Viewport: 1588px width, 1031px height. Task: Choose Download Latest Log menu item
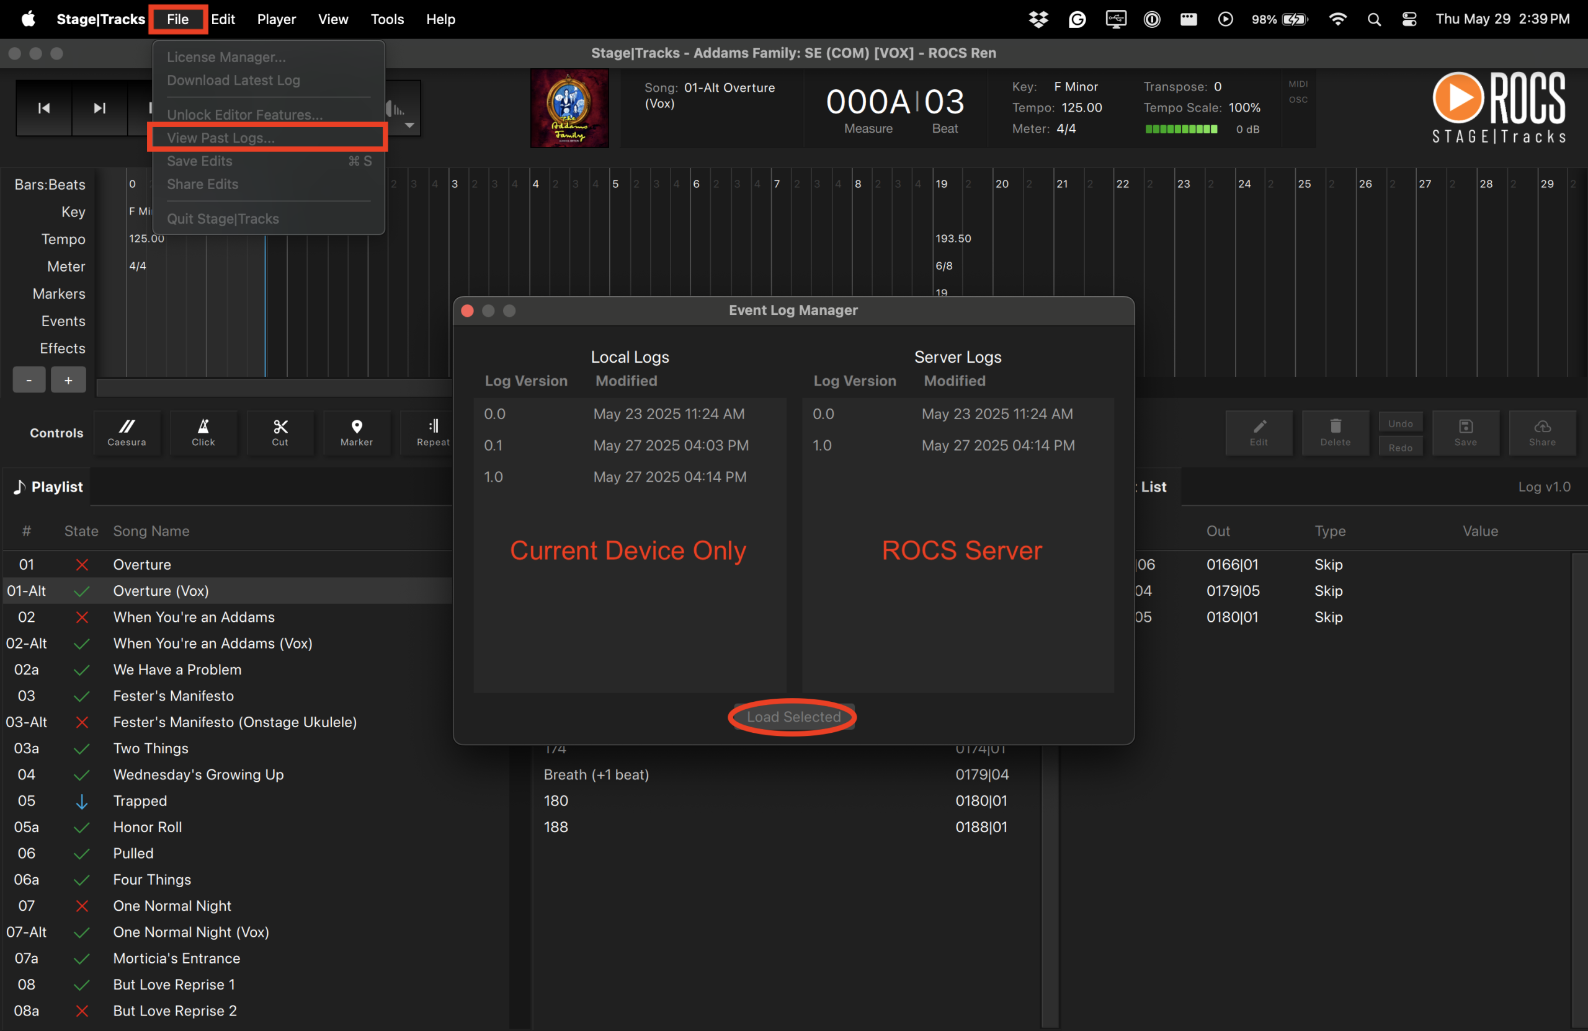click(268, 80)
